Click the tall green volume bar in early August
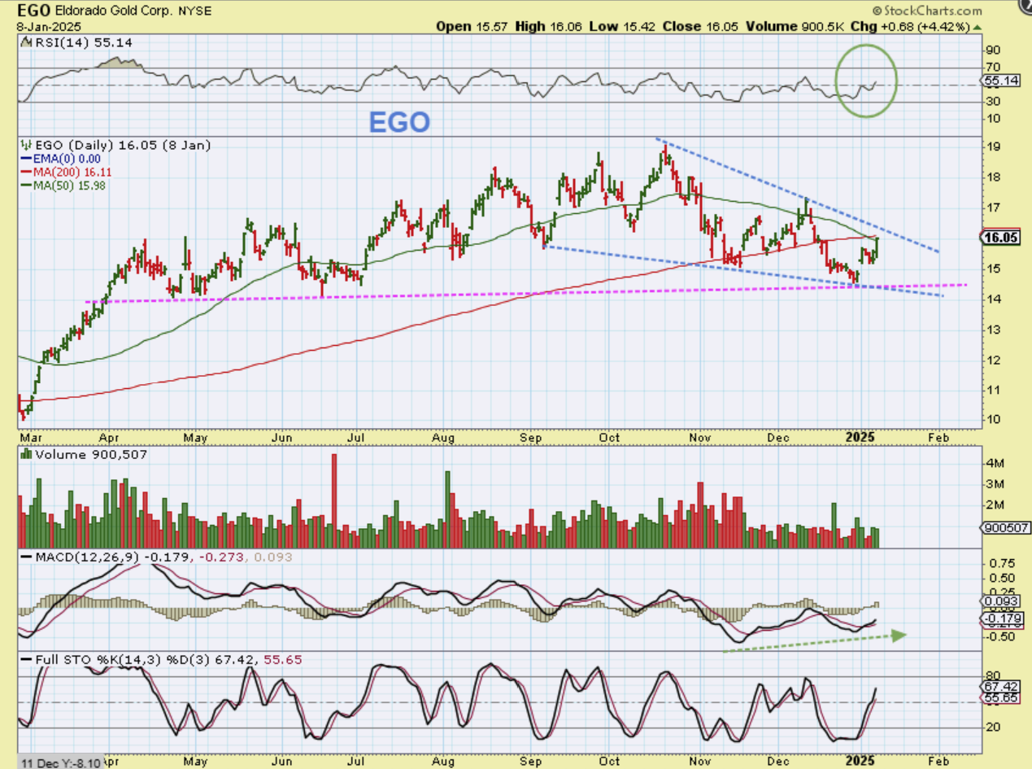Image resolution: width=1032 pixels, height=769 pixels. tap(447, 509)
